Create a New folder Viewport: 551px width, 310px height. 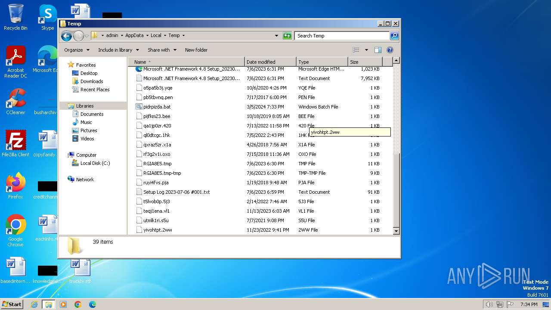click(x=196, y=50)
